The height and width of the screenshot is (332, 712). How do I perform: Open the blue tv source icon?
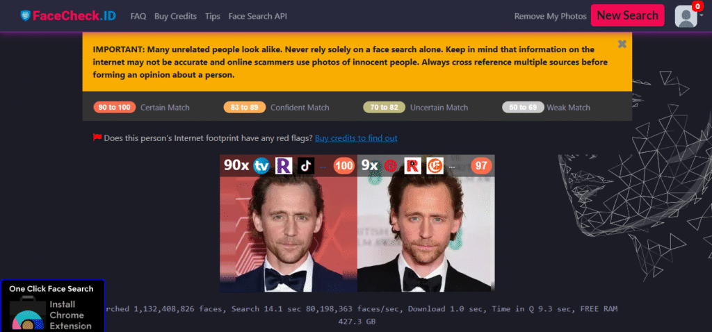tap(261, 166)
